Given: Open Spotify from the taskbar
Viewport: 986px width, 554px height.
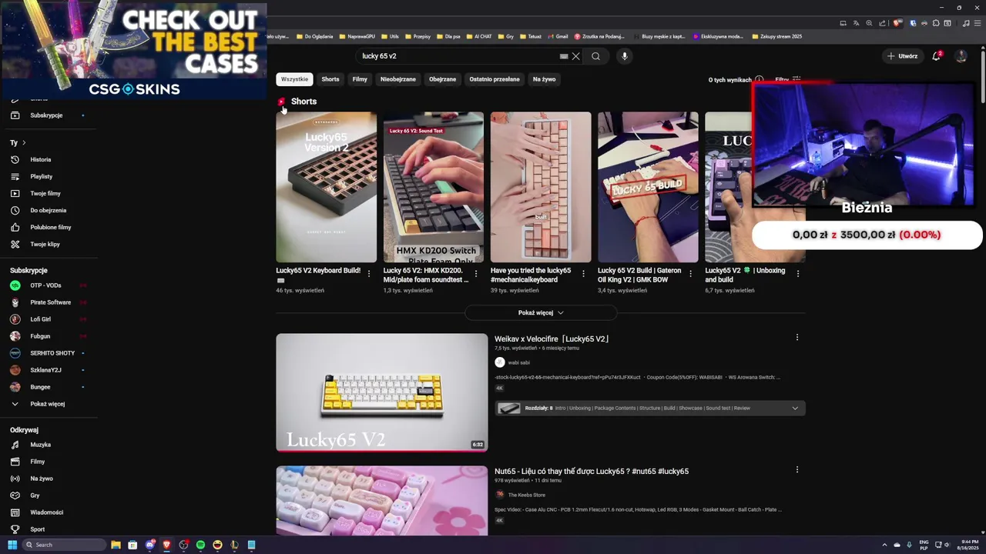Looking at the screenshot, I should tap(200, 545).
